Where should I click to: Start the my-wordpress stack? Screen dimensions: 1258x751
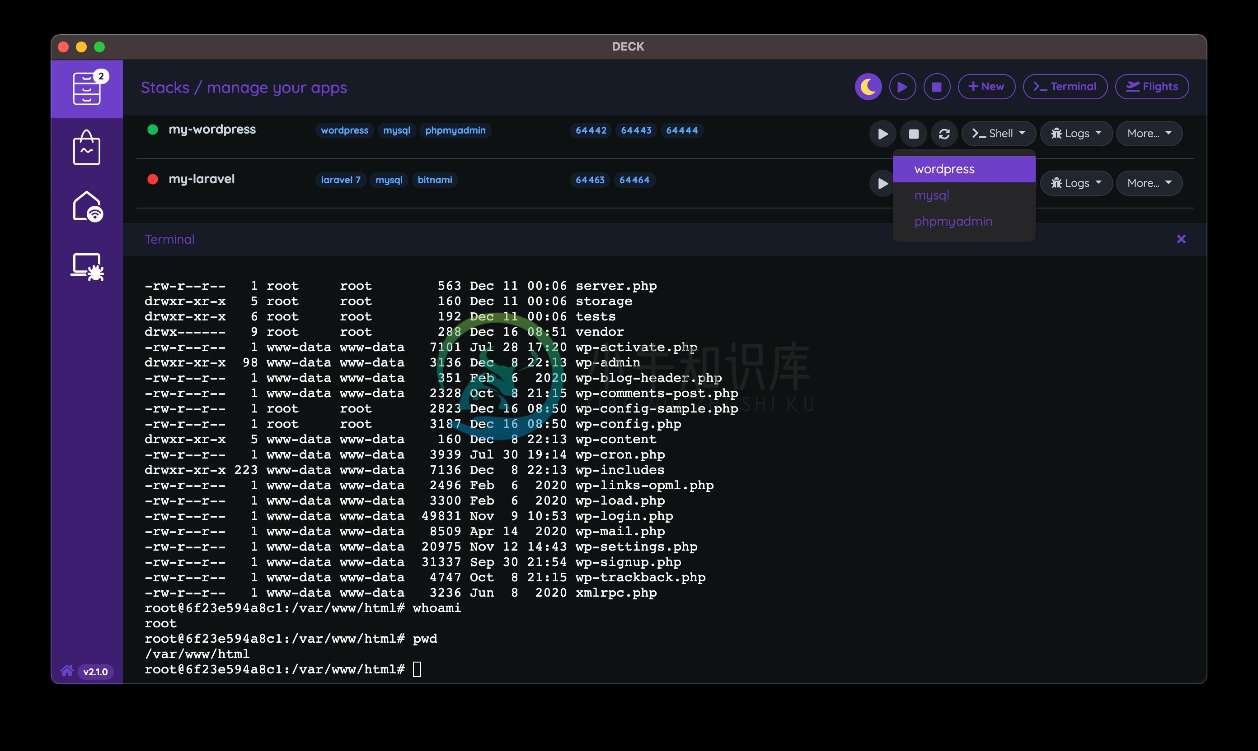coord(882,134)
